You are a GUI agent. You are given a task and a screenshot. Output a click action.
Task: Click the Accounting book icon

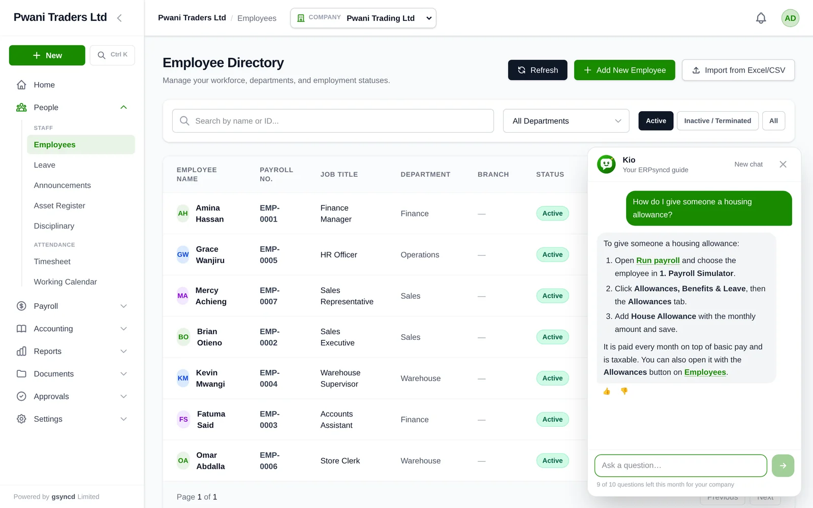coord(21,329)
